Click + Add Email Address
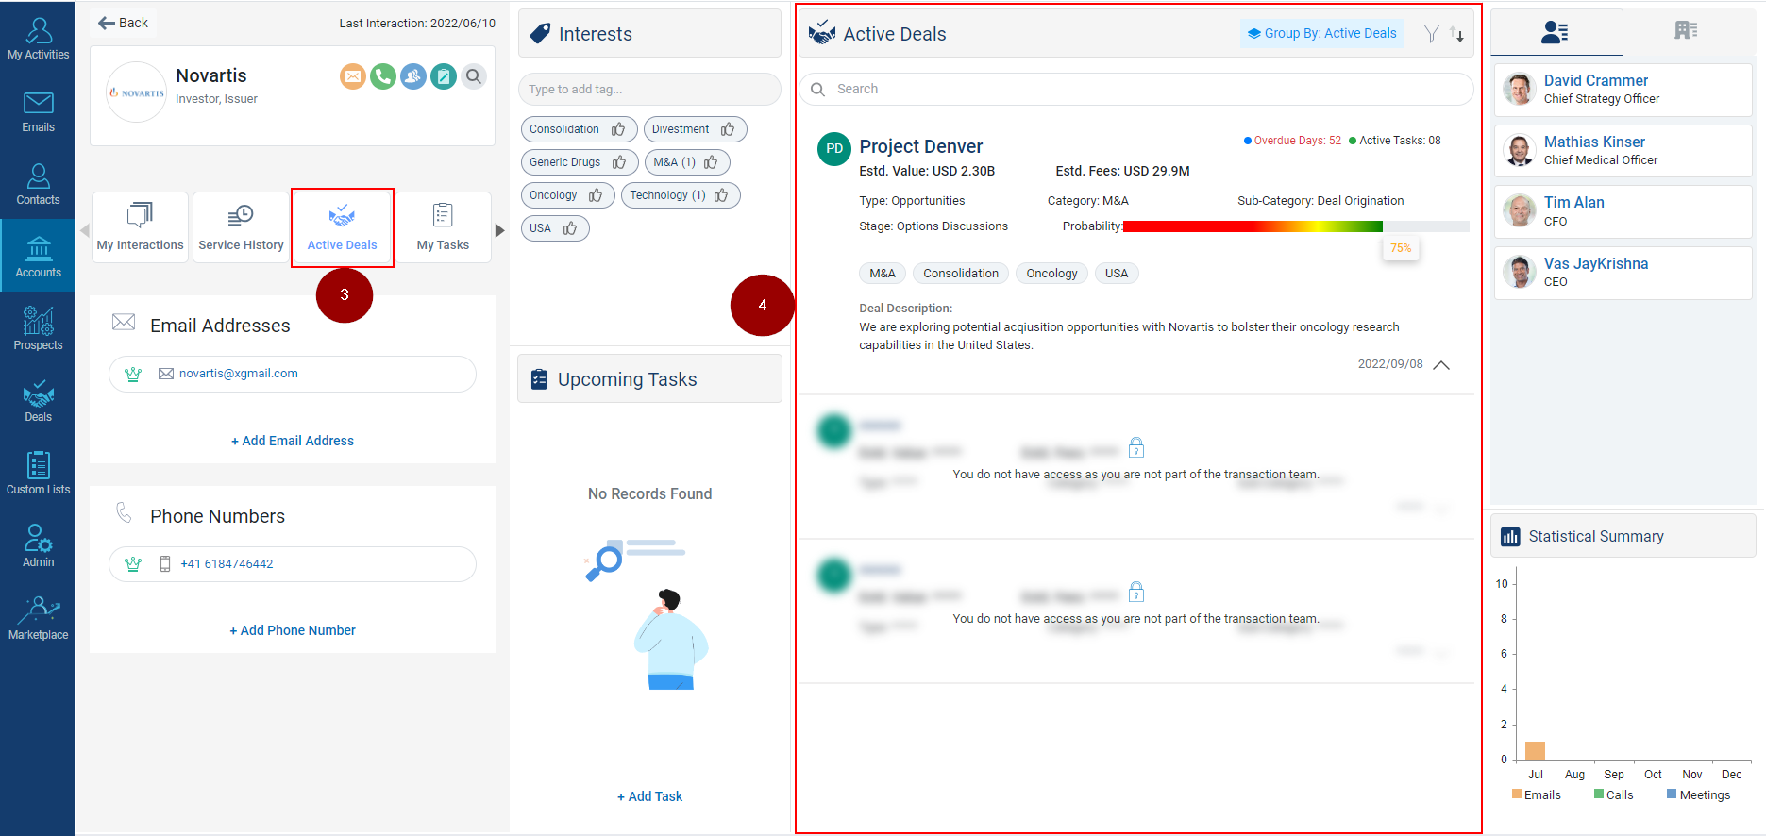Screen dimensions: 1766x836 (x=293, y=441)
